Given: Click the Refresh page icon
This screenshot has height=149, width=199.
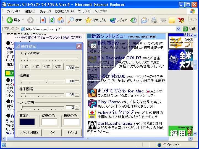Looking at the screenshot, I should pos(52,20).
